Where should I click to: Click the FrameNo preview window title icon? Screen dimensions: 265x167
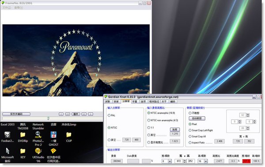click(3, 3)
